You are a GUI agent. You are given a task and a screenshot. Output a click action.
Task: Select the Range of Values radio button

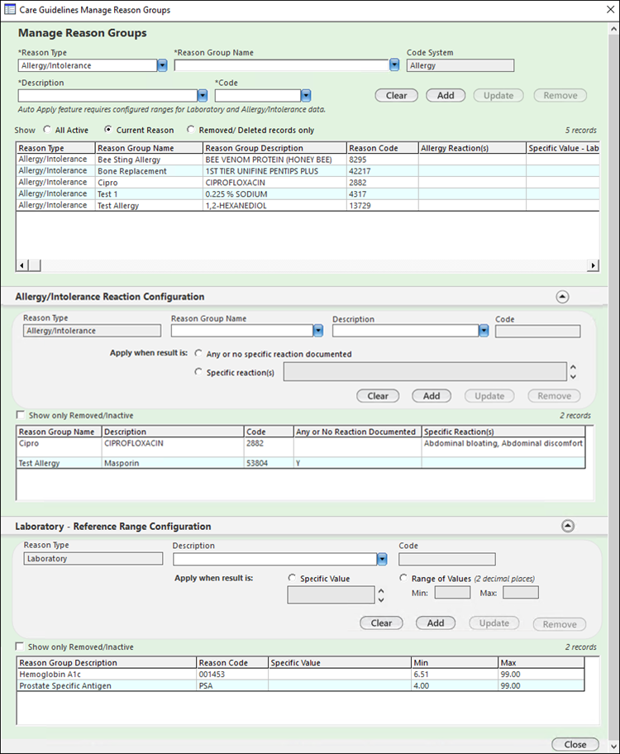coord(403,578)
